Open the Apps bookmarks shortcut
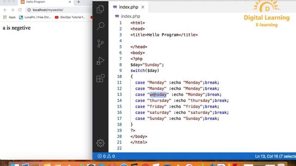The height and width of the screenshot is (166, 296). (9, 18)
